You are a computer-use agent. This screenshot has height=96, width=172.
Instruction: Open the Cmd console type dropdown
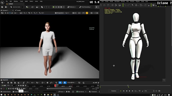(x=26, y=92)
